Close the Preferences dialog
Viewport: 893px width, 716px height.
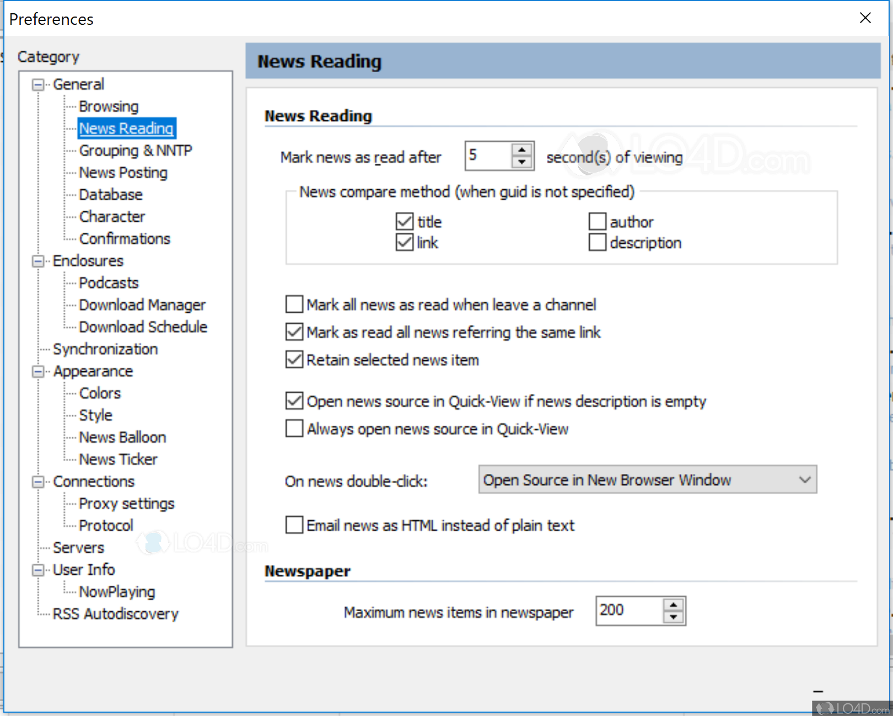865,18
